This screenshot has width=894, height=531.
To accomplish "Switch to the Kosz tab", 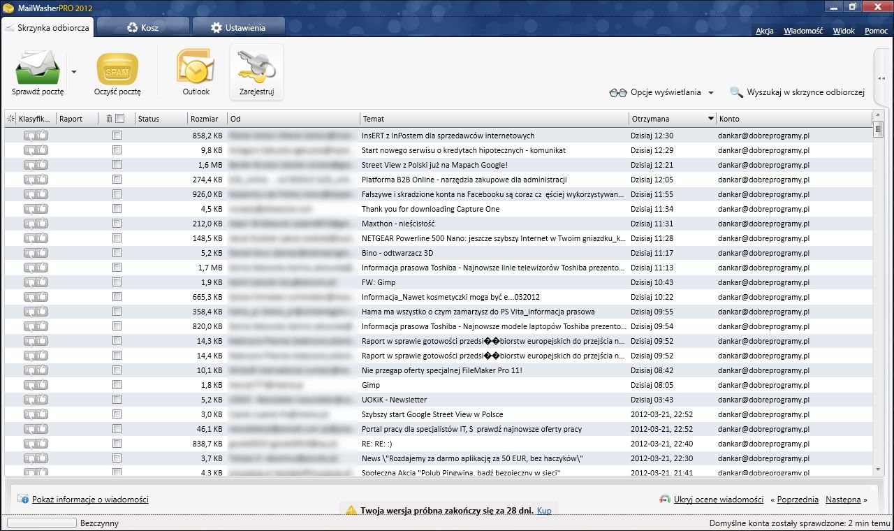I will pyautogui.click(x=142, y=28).
